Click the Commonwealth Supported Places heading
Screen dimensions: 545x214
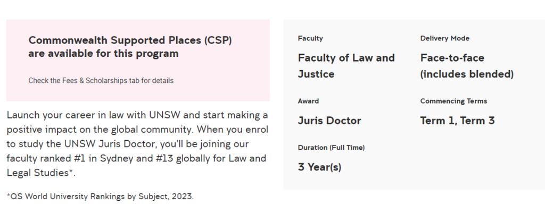tap(130, 47)
